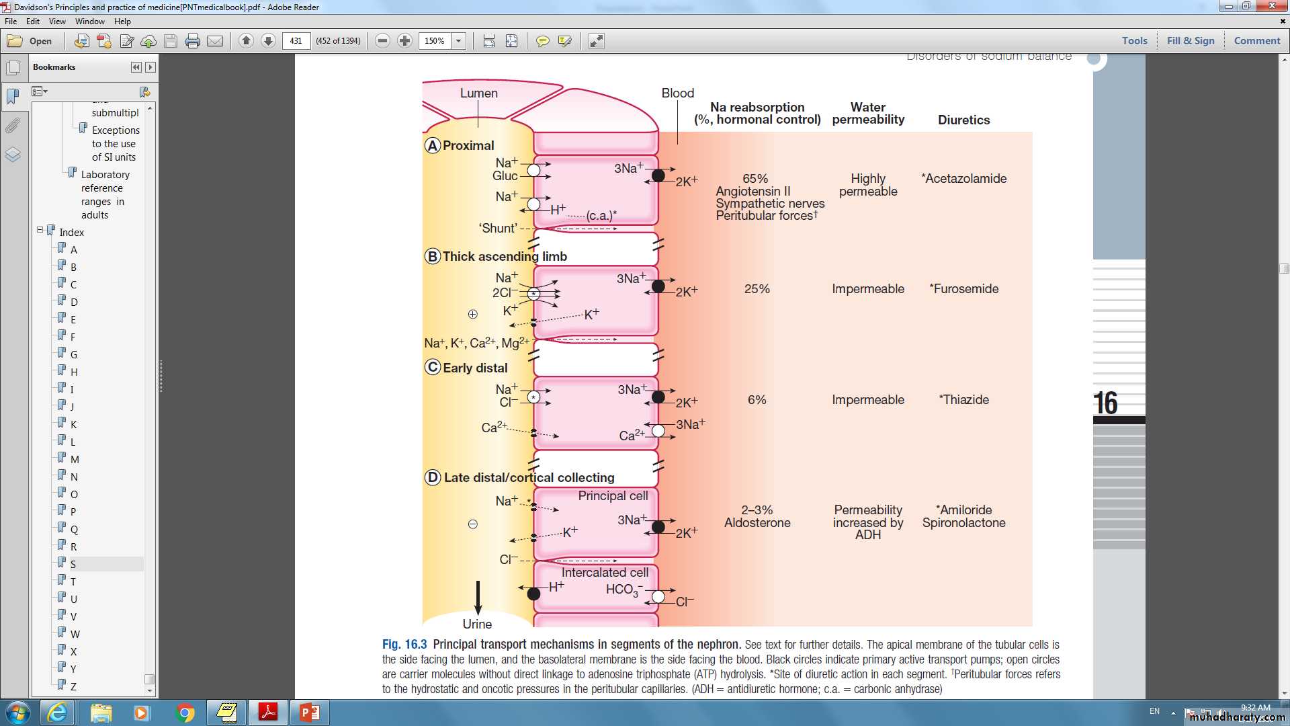Add a sticky note comment
Viewport: 1290px width, 726px height.
pyautogui.click(x=542, y=41)
